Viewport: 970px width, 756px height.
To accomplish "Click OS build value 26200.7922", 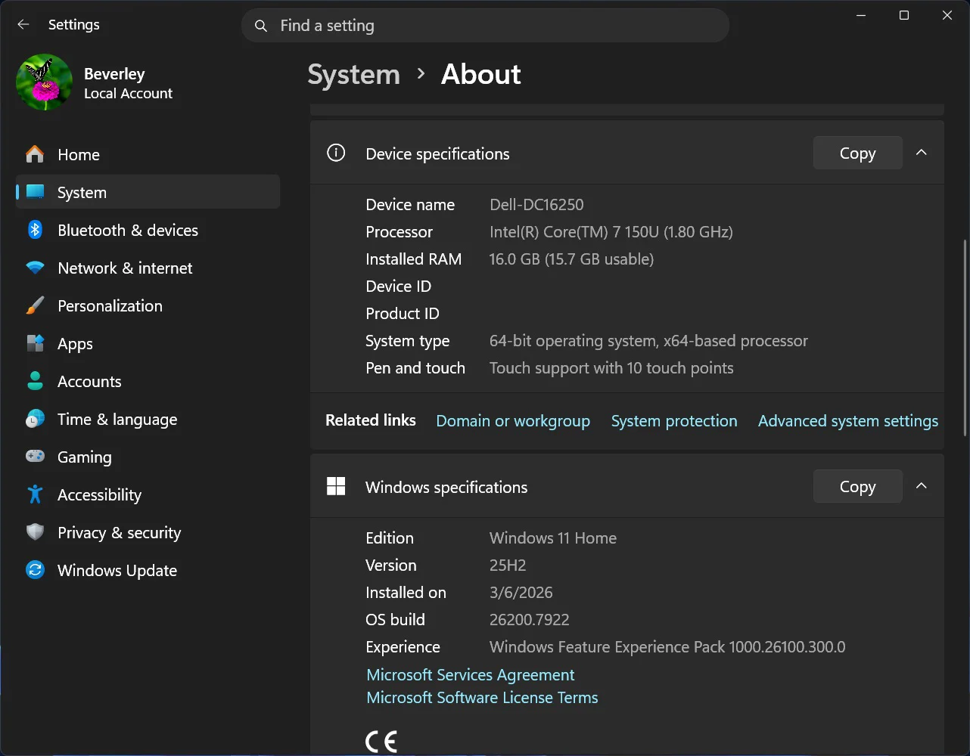I will click(x=529, y=619).
